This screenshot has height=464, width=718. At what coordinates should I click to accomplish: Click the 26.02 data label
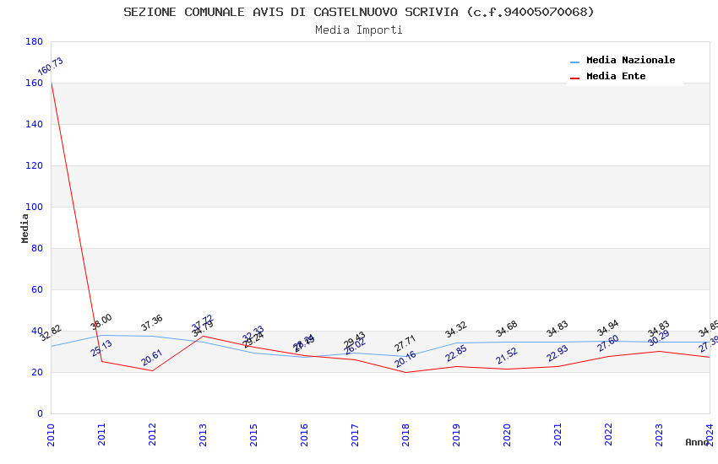(x=355, y=347)
